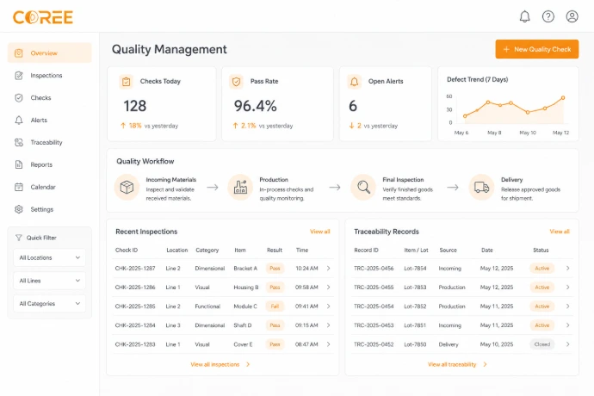Click the Delivery source cell
Viewport: 594px width, 396px height.
point(449,344)
